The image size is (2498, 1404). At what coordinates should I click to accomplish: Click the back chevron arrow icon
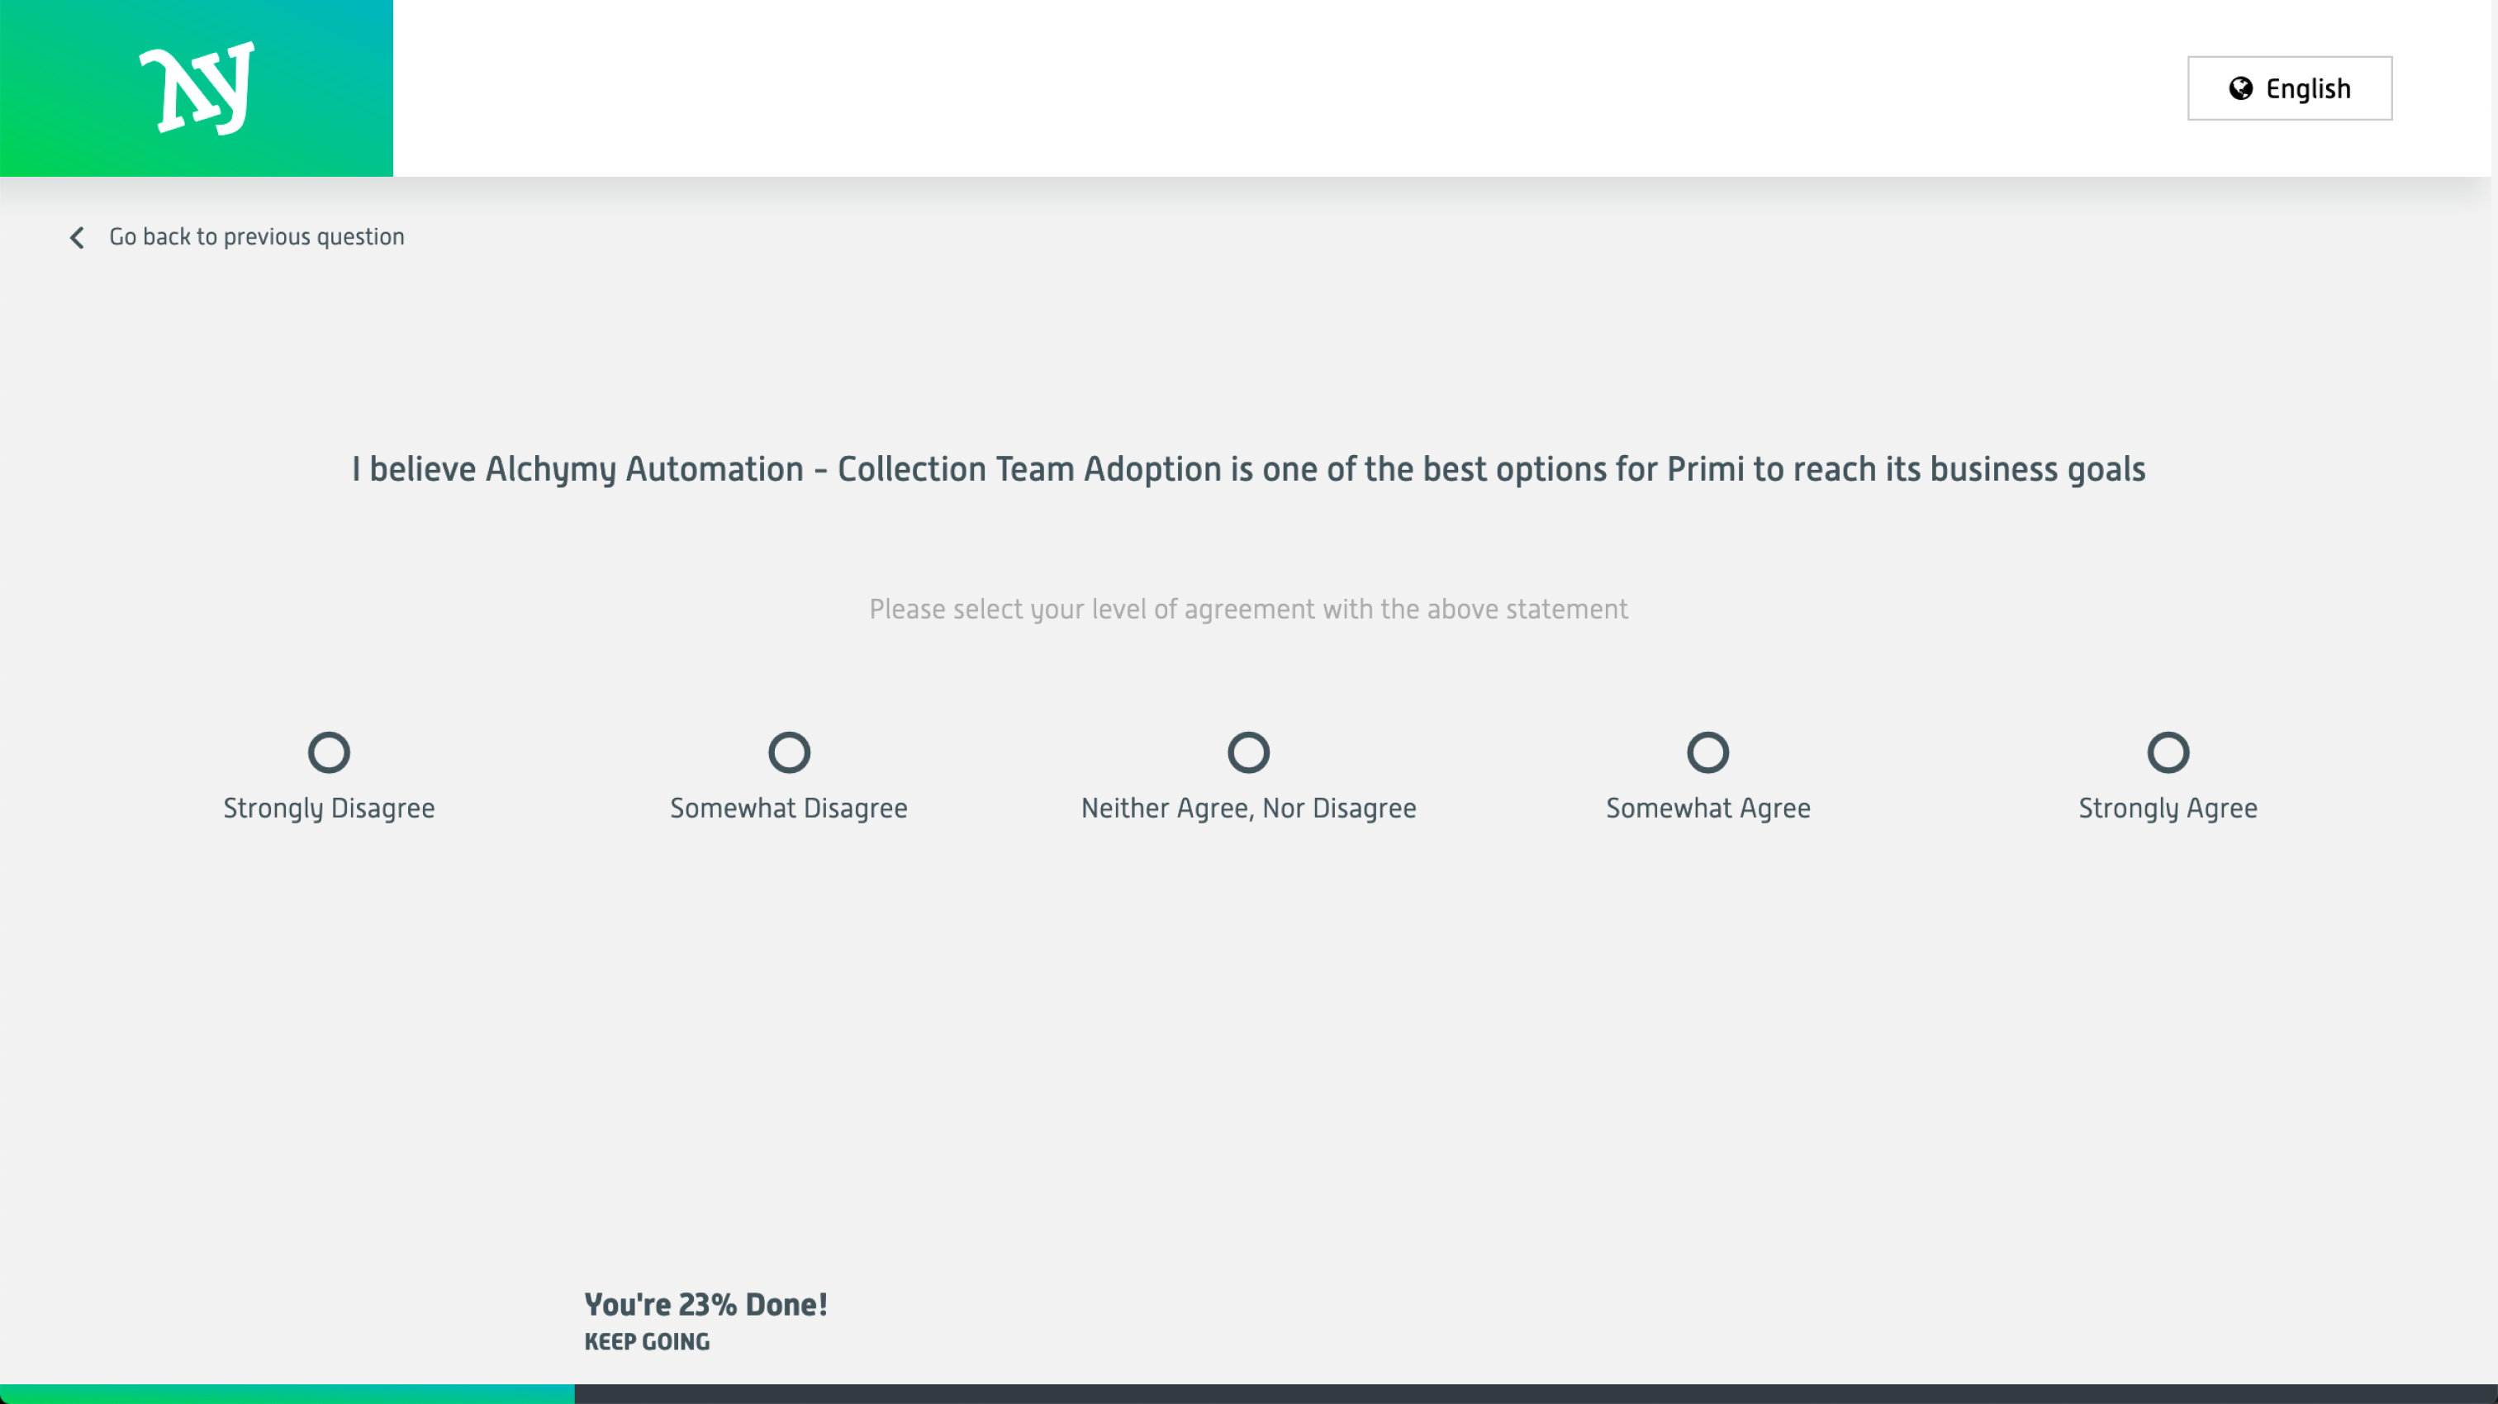tap(77, 238)
